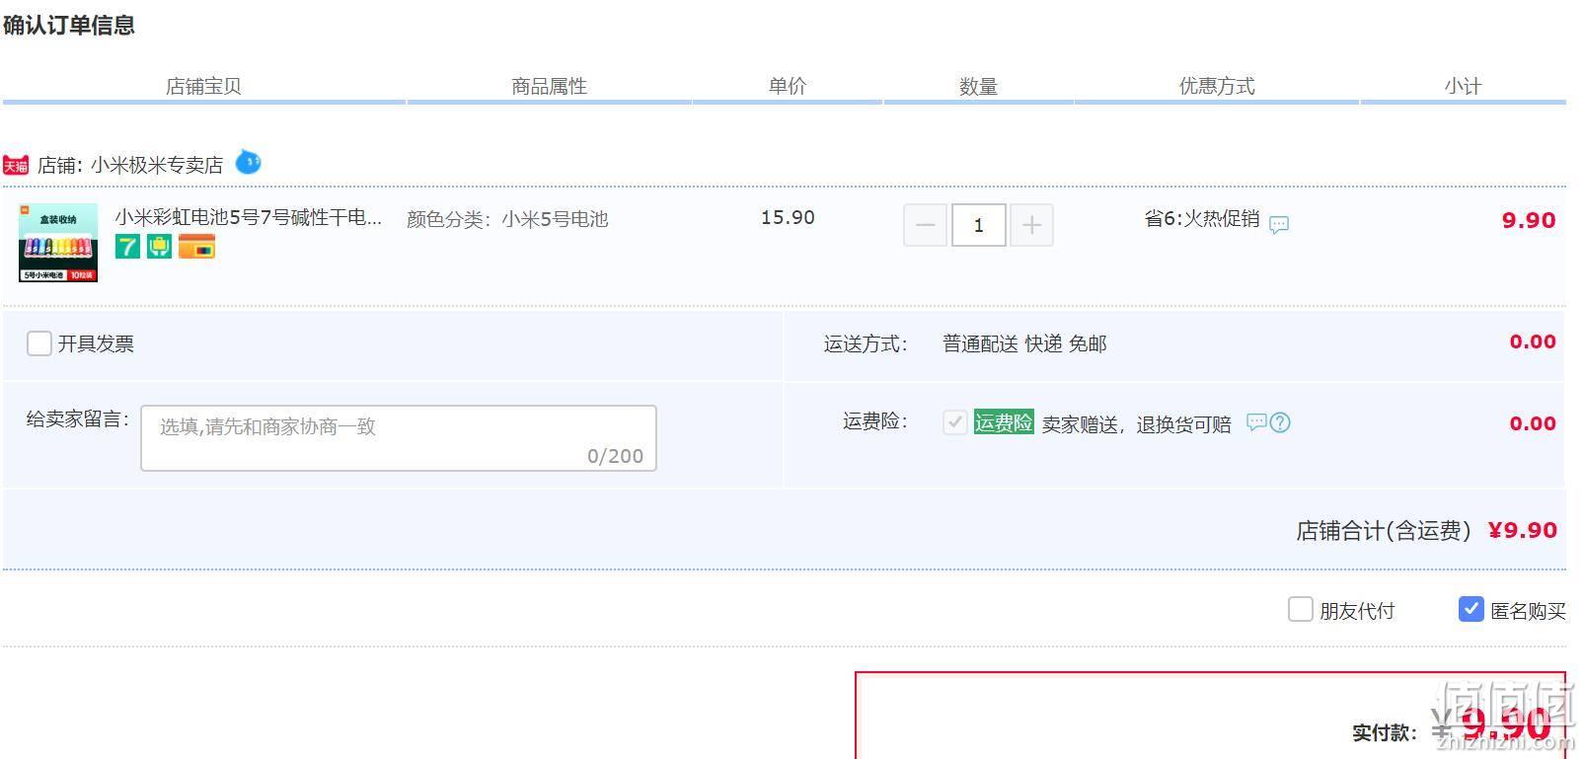Toggle the 运费险 freight insurance checkbox
This screenshot has width=1584, height=759.
click(x=954, y=422)
